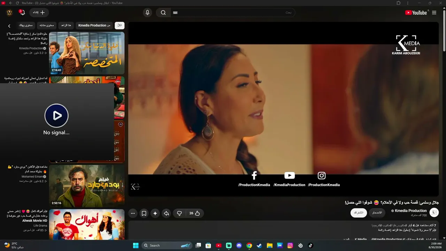Open the YouTube hamburger guide menu
446x251 pixels.
(x=434, y=13)
